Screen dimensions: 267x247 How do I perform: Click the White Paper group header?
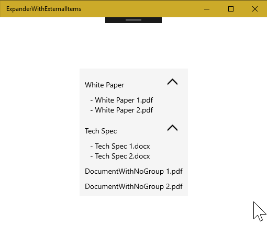(105, 85)
